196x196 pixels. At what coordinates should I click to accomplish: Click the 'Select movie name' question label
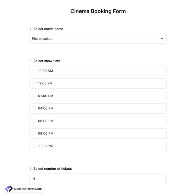tap(48, 29)
